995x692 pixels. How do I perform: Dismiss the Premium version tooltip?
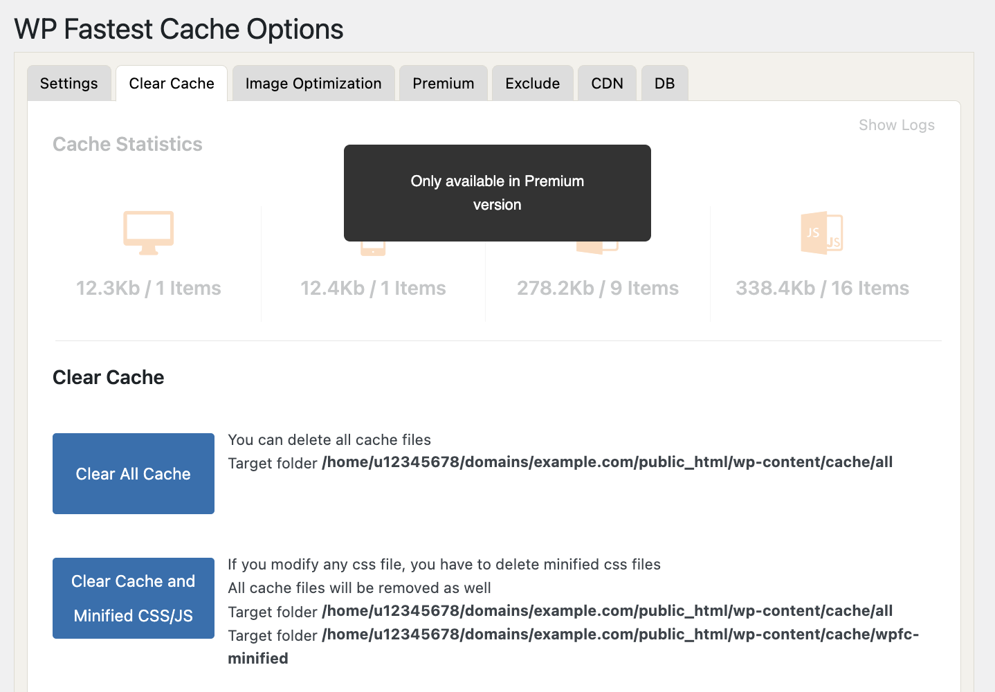click(497, 192)
